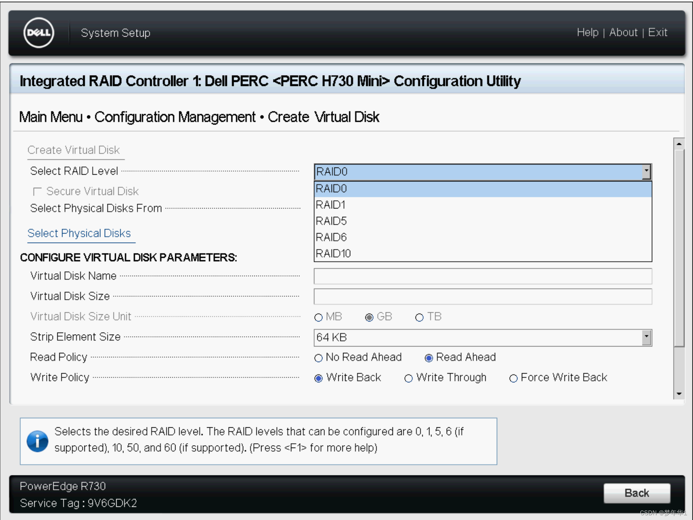Viewport: 693px width, 520px height.
Task: Open the Strip Element Size dropdown
Action: coord(646,337)
